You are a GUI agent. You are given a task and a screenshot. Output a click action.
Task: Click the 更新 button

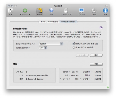(96, 64)
